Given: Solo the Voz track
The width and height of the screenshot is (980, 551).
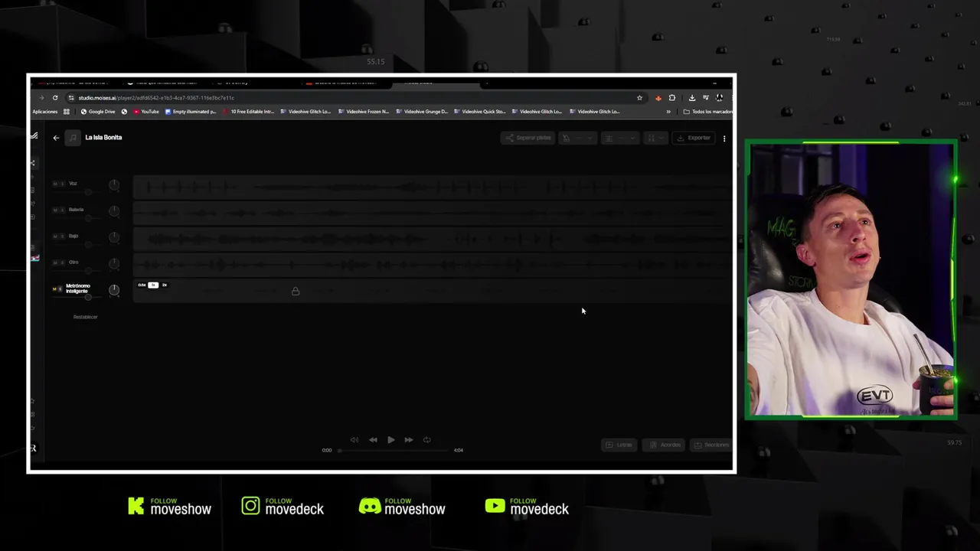Looking at the screenshot, I should (x=62, y=184).
